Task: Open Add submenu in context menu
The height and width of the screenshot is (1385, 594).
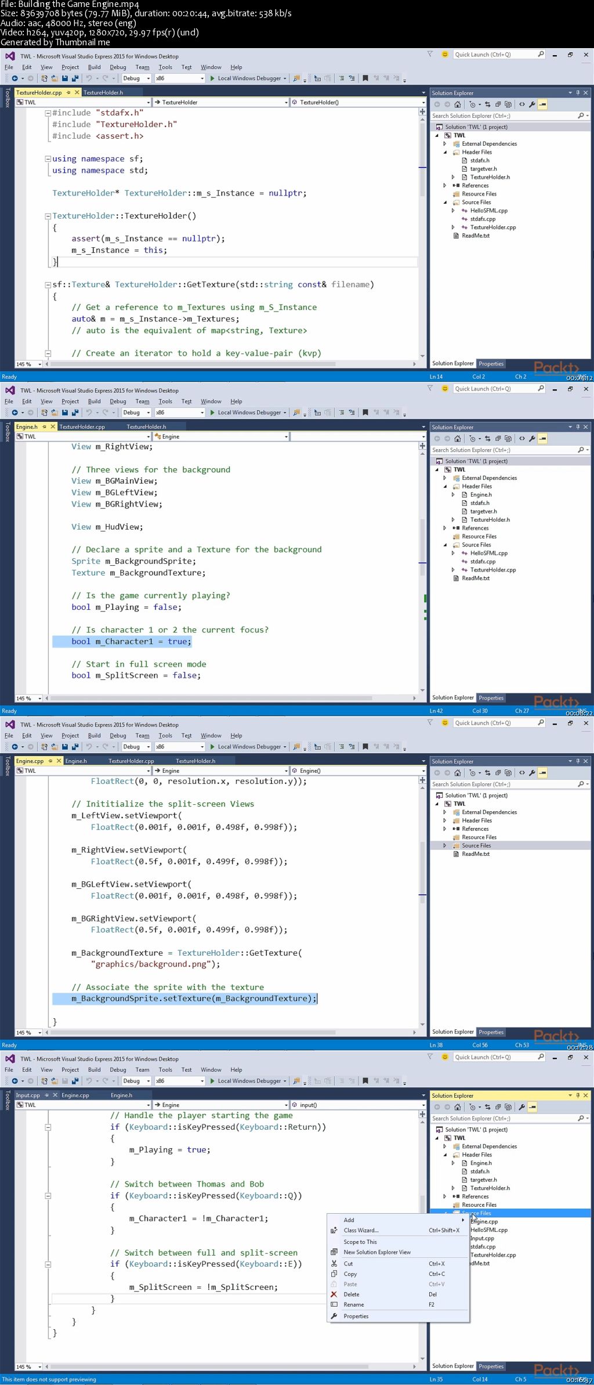Action: pyautogui.click(x=398, y=1220)
